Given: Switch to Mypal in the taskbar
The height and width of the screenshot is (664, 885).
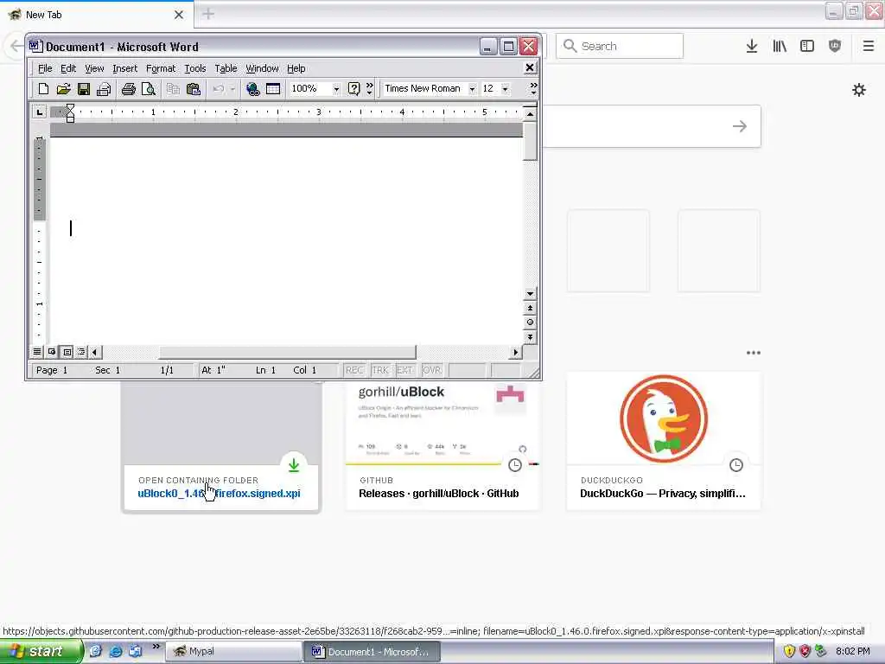Looking at the screenshot, I should 233,652.
